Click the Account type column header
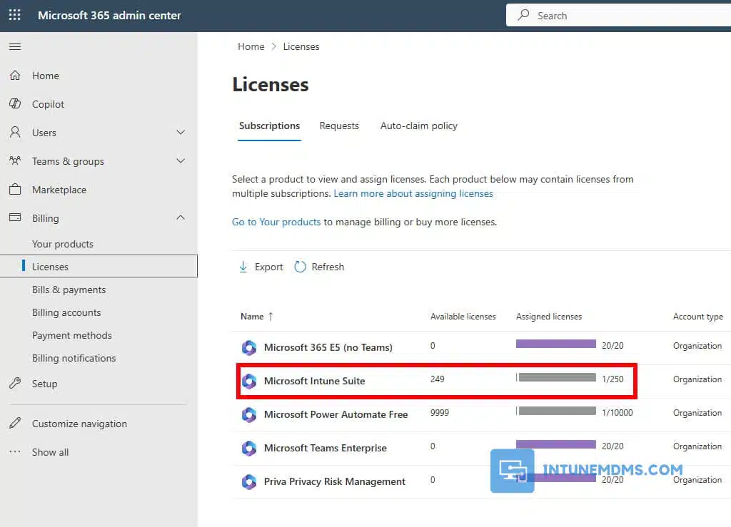 (x=698, y=317)
